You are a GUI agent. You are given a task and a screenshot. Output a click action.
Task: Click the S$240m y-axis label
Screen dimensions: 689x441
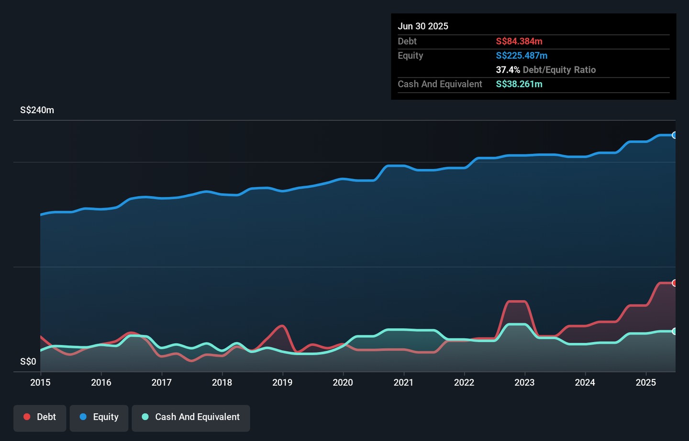click(37, 110)
